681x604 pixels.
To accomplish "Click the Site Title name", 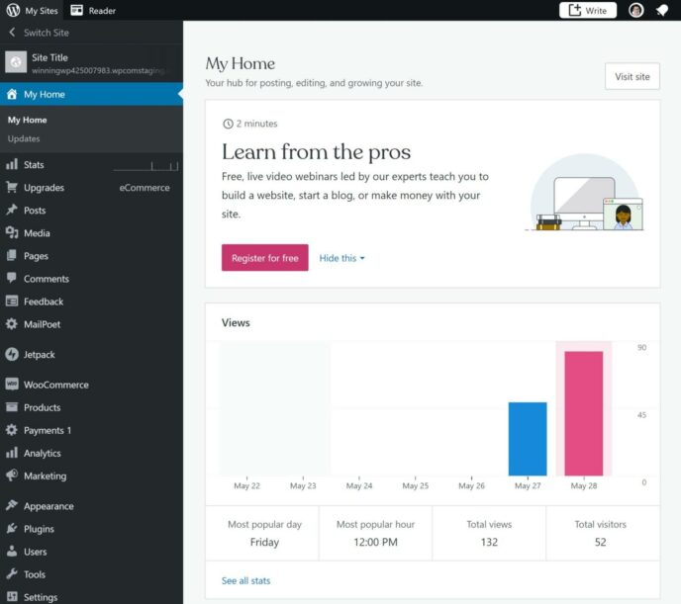I will 49,57.
